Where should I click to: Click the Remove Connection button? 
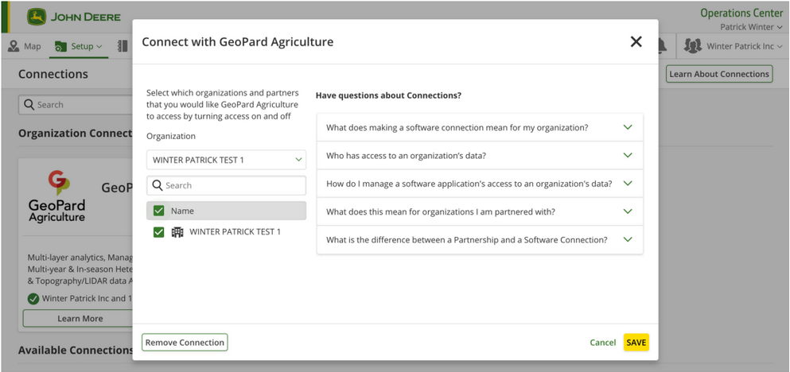point(185,343)
